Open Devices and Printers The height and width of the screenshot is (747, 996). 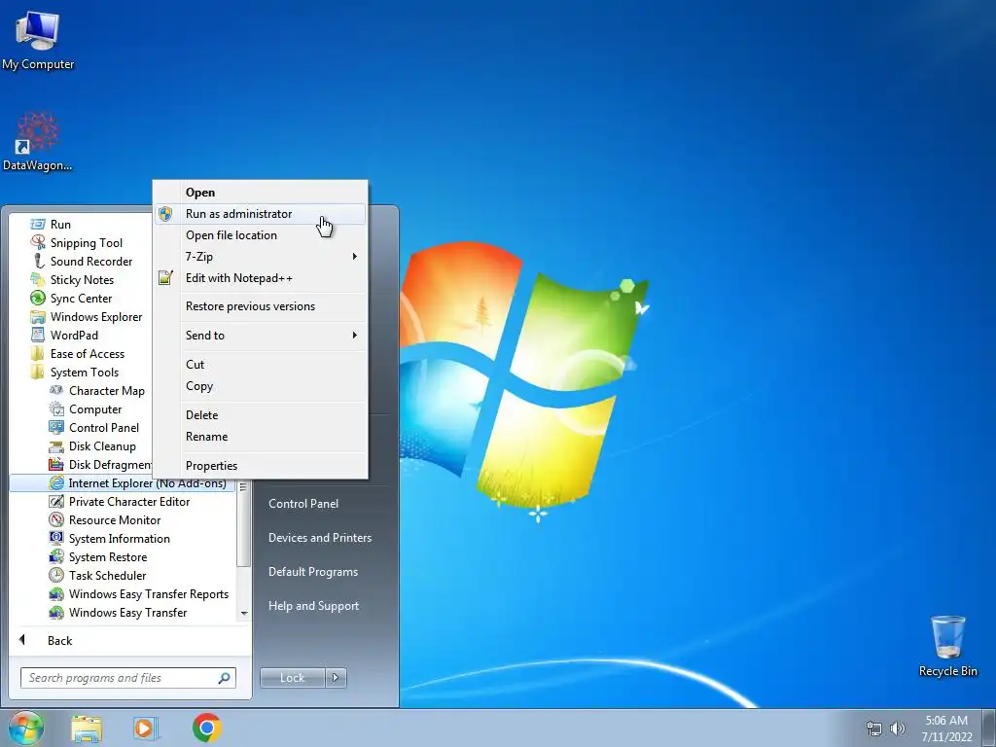point(319,538)
